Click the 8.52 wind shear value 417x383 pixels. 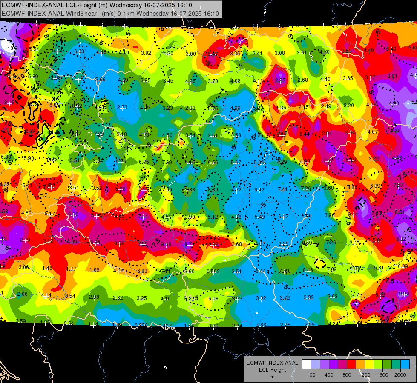point(119,243)
